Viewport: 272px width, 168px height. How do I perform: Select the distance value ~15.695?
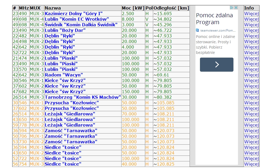tap(163, 14)
